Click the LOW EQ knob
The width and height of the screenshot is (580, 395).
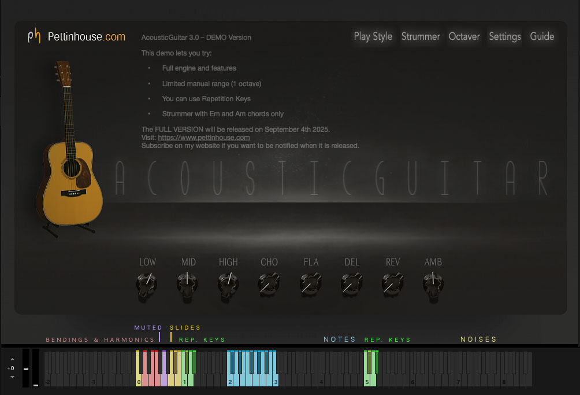[147, 285]
